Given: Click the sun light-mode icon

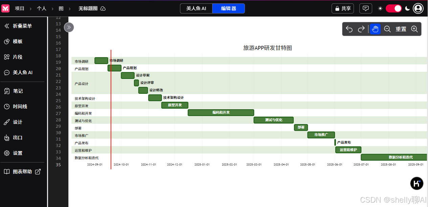Looking at the screenshot, I should (380, 8).
